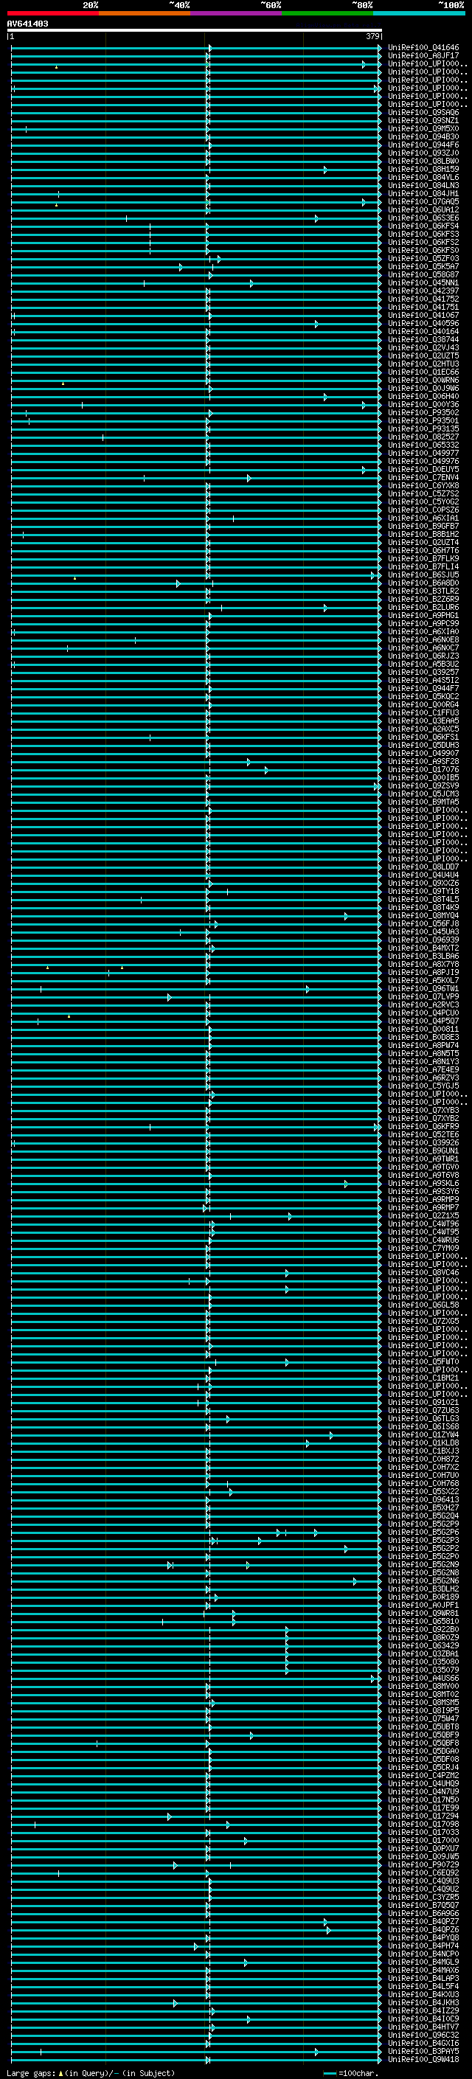Select the UniRef100_C0PSZ6 label
This screenshot has height=2079, width=472.
423,510
